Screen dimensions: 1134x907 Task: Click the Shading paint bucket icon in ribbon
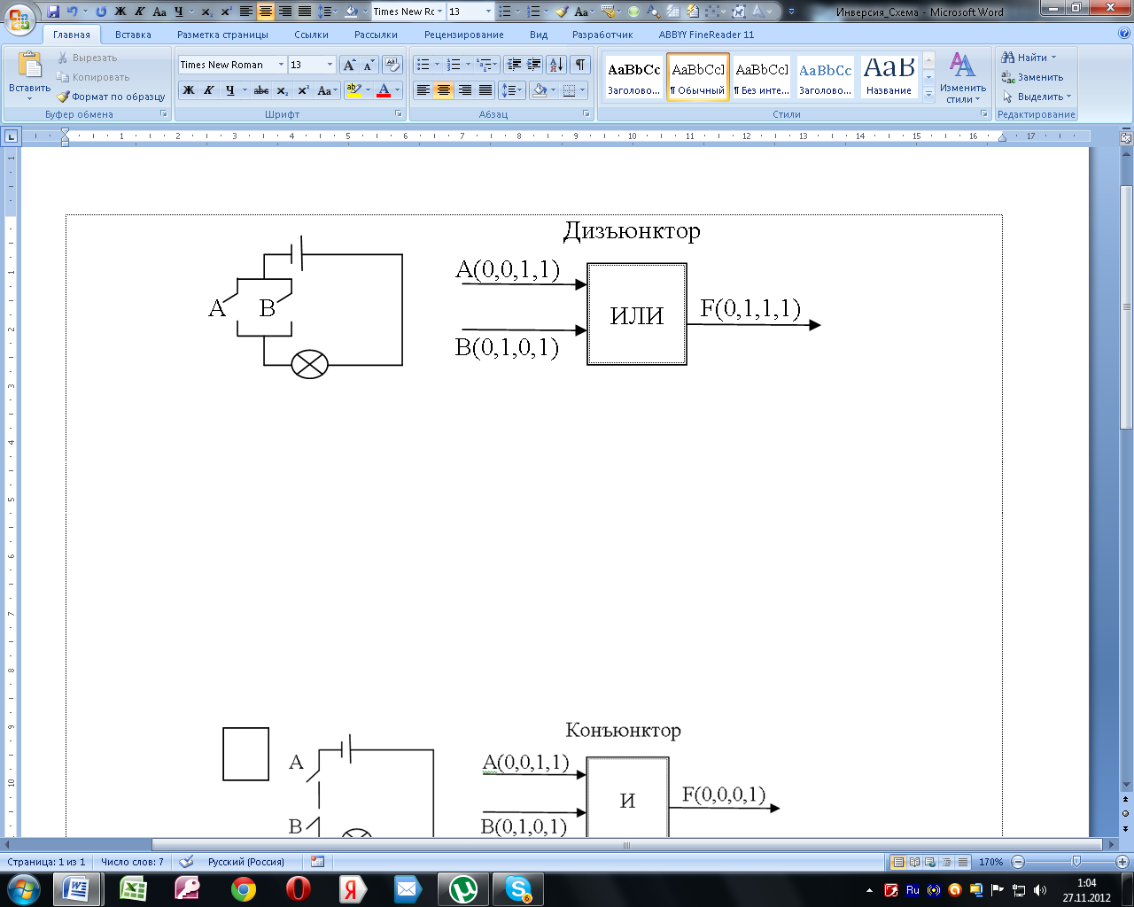[539, 90]
